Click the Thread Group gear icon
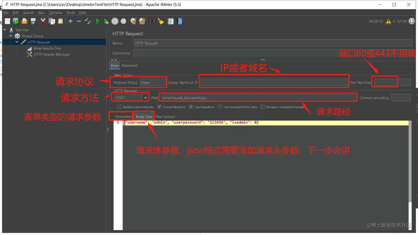Viewport: 418px width, 235px height. click(x=17, y=36)
